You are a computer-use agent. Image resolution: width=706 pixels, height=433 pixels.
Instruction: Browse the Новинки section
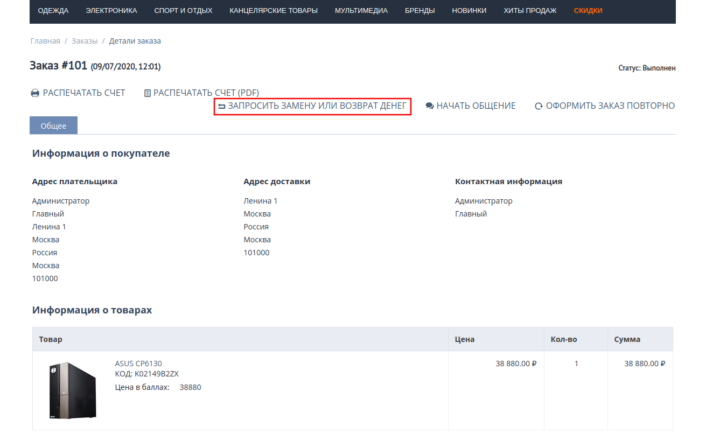(469, 11)
